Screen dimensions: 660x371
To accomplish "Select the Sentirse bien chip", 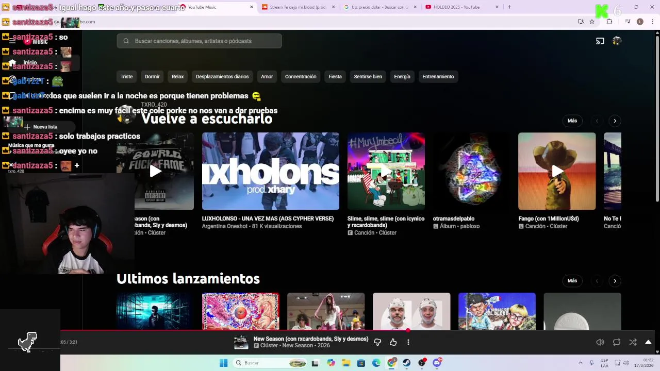I will (368, 77).
